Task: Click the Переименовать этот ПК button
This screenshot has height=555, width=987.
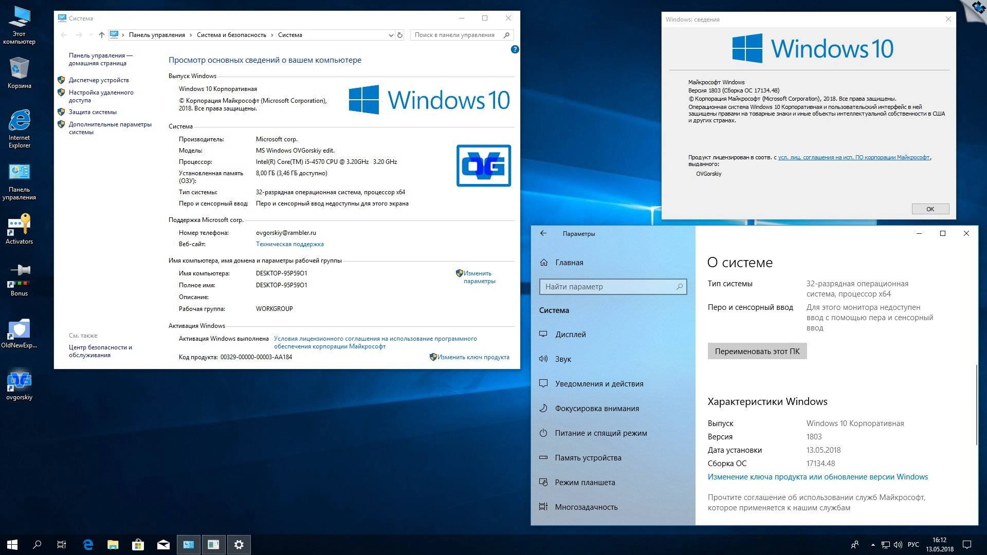Action: pyautogui.click(x=757, y=351)
